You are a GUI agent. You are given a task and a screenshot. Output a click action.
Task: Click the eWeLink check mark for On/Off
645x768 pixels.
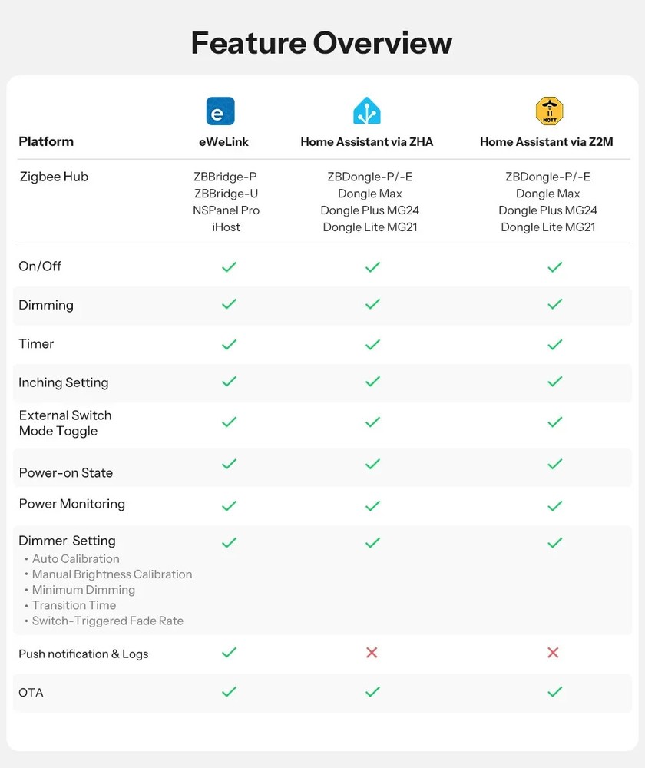(229, 267)
